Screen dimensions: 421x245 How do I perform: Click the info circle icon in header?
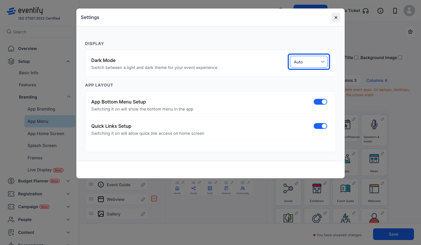pos(380,11)
